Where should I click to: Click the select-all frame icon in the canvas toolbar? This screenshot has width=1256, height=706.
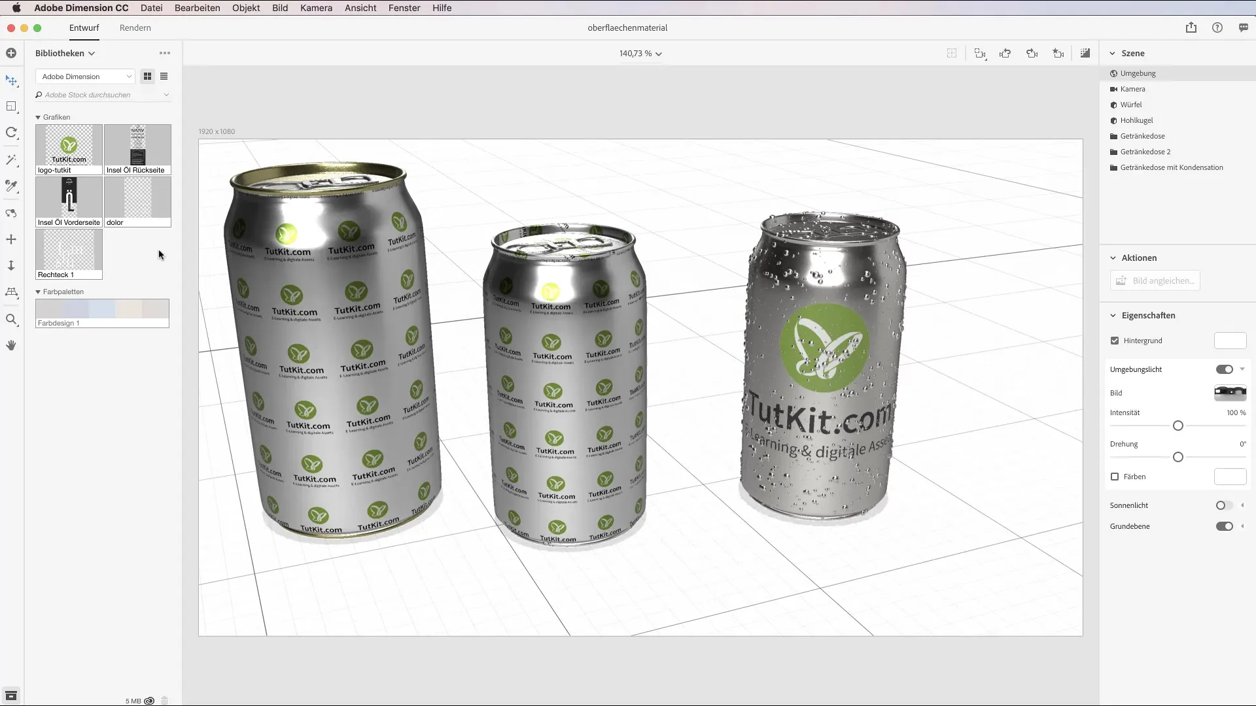point(952,54)
